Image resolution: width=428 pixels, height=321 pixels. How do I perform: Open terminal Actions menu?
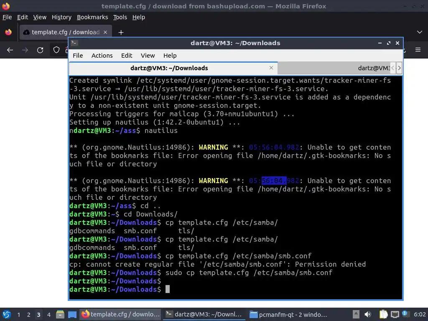point(102,56)
